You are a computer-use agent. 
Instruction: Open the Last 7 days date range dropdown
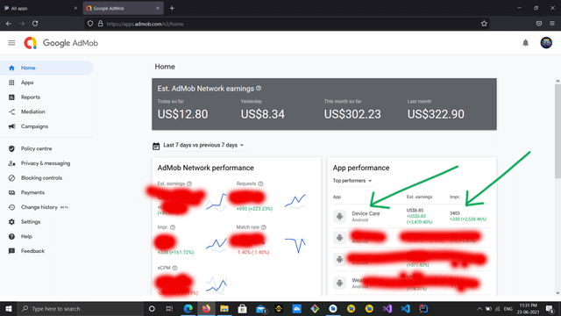click(203, 145)
